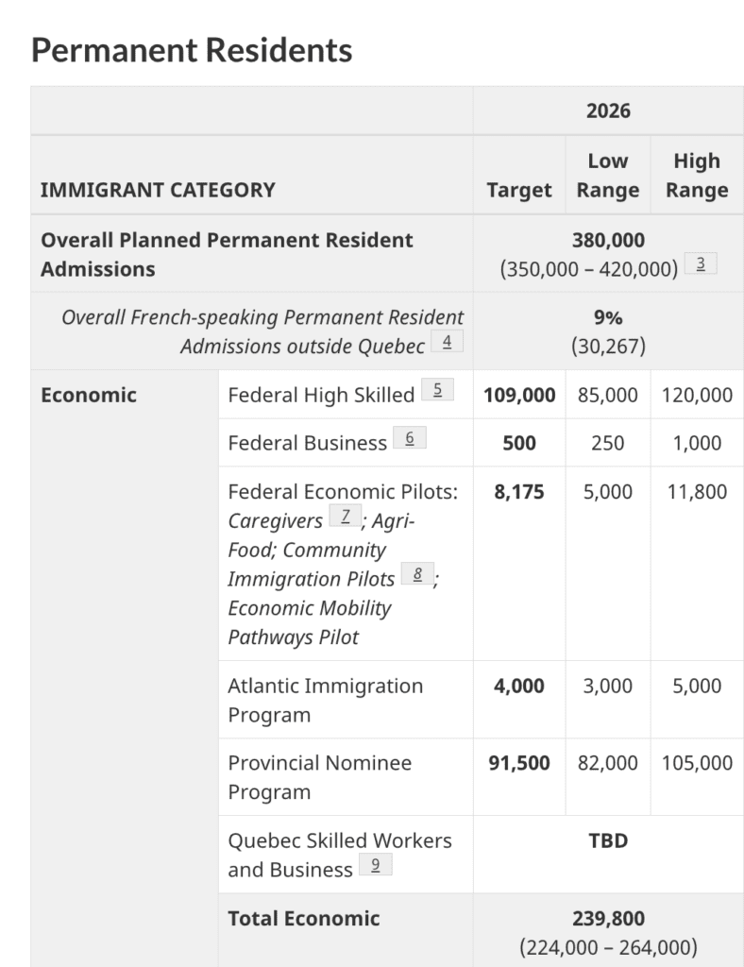Viewport: 744px width, 967px height.
Task: Select the Total Economic value 239,800
Action: 608,918
